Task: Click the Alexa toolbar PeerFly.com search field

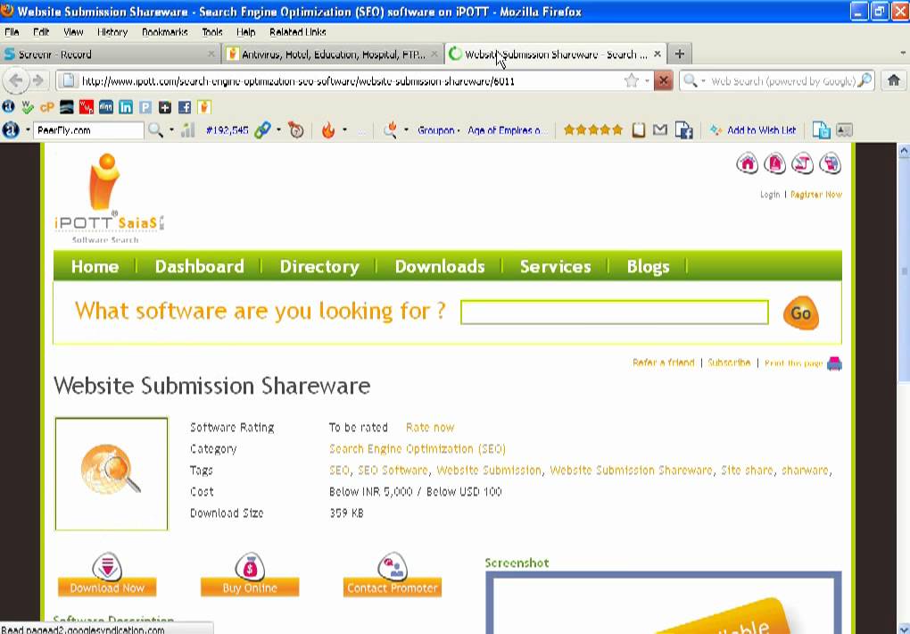Action: coord(88,130)
